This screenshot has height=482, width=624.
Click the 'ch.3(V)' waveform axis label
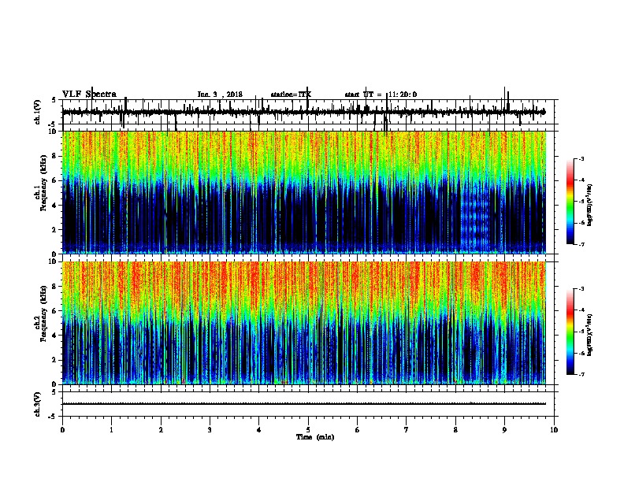[38, 404]
